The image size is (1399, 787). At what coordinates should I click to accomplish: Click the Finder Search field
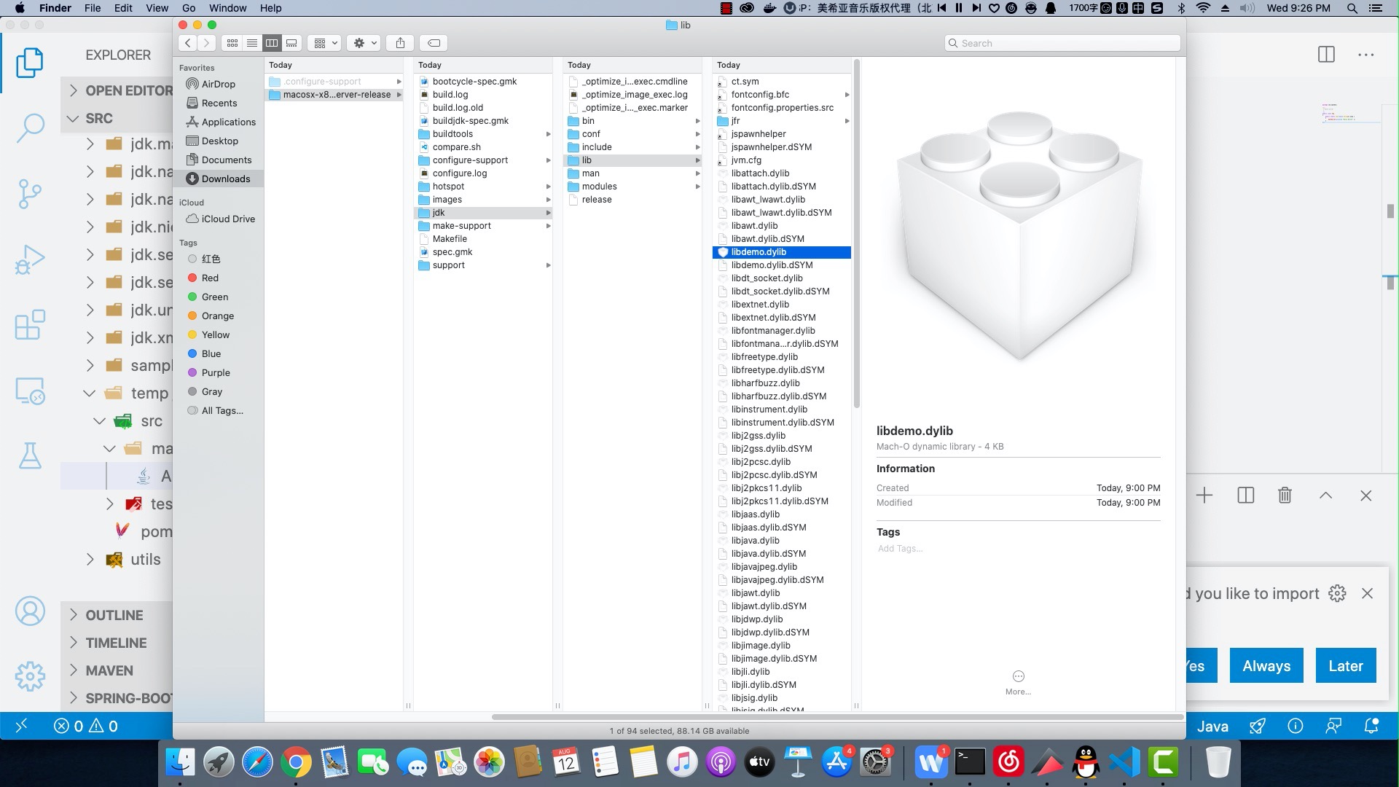coord(1062,43)
